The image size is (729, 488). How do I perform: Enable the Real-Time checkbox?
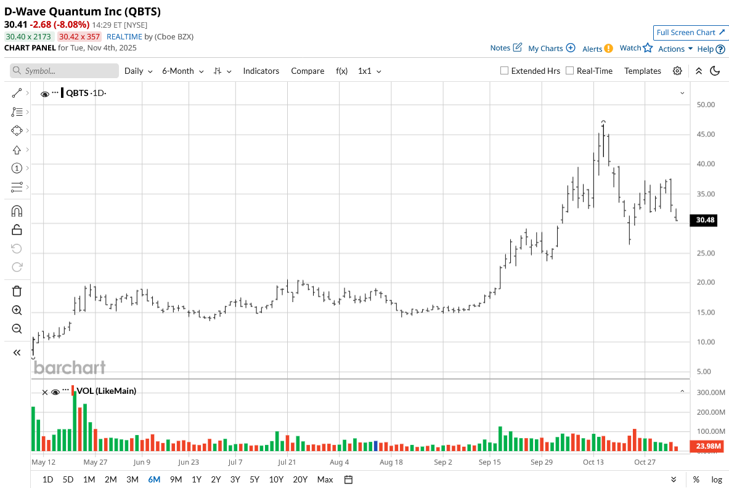[x=569, y=71]
